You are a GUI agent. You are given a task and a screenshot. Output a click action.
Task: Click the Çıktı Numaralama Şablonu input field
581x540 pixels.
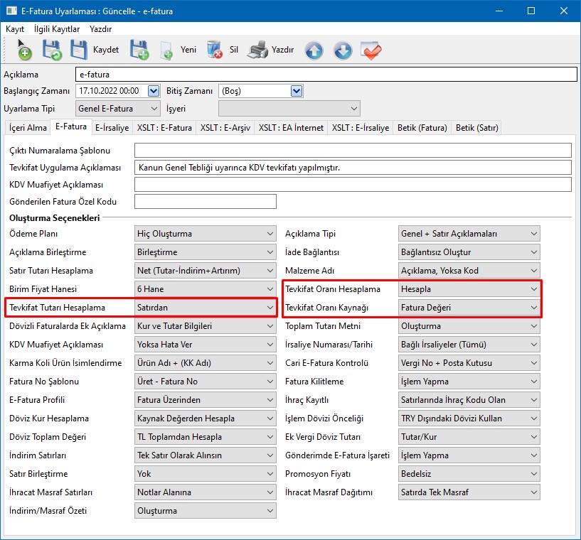point(353,150)
